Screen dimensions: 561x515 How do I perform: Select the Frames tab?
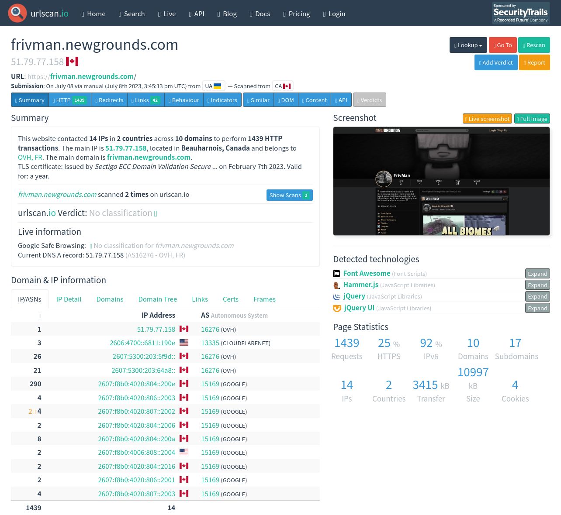pos(264,299)
